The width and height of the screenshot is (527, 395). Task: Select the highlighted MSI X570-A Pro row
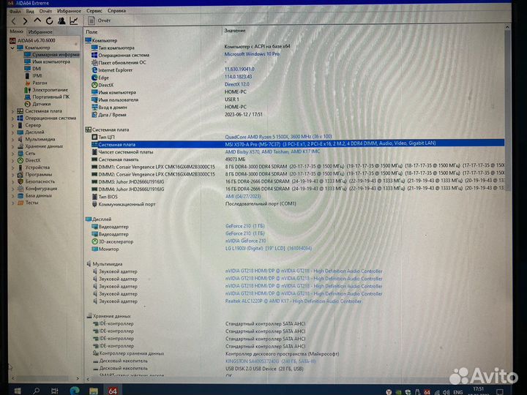(x=297, y=144)
